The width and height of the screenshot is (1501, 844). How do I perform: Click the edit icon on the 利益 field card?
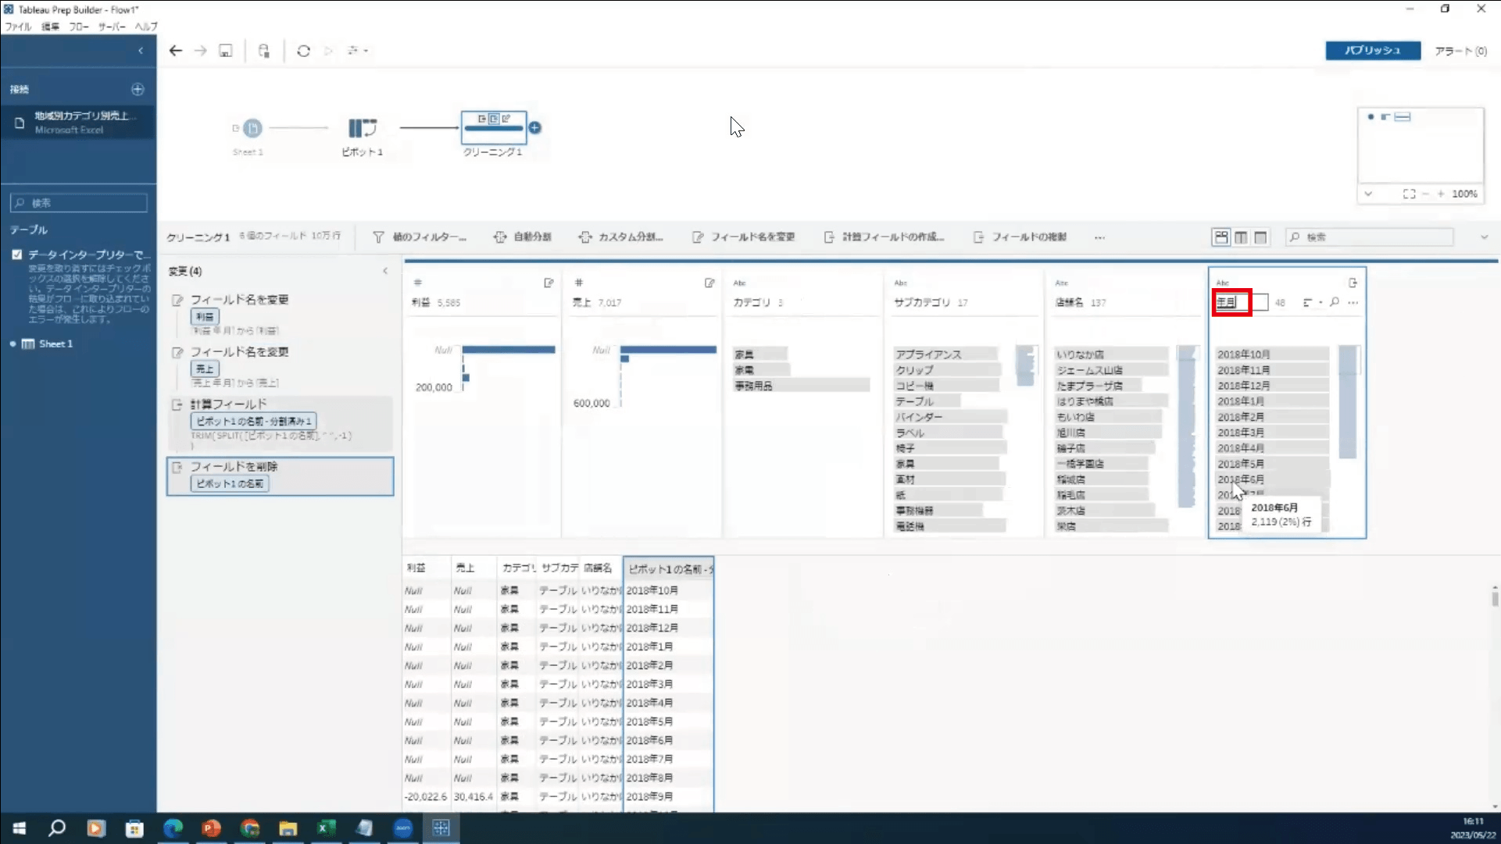[x=549, y=283]
